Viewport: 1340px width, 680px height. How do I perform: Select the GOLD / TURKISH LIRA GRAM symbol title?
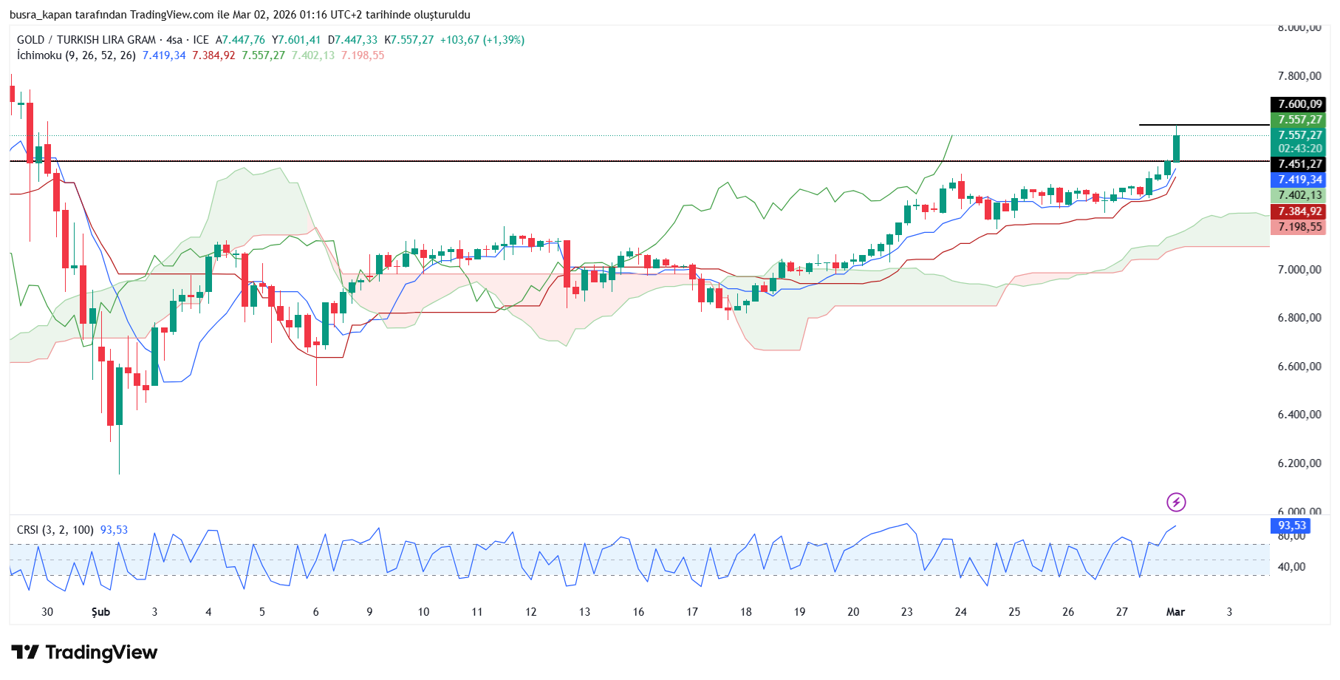pos(86,40)
